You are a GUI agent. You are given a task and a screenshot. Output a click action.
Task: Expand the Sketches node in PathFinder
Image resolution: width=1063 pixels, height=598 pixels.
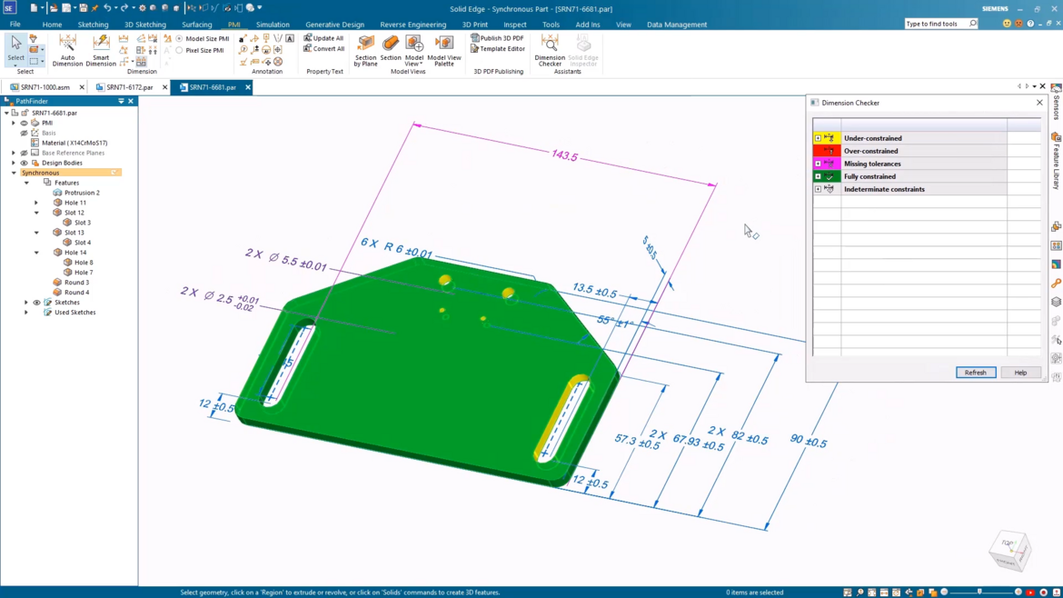[x=26, y=302]
